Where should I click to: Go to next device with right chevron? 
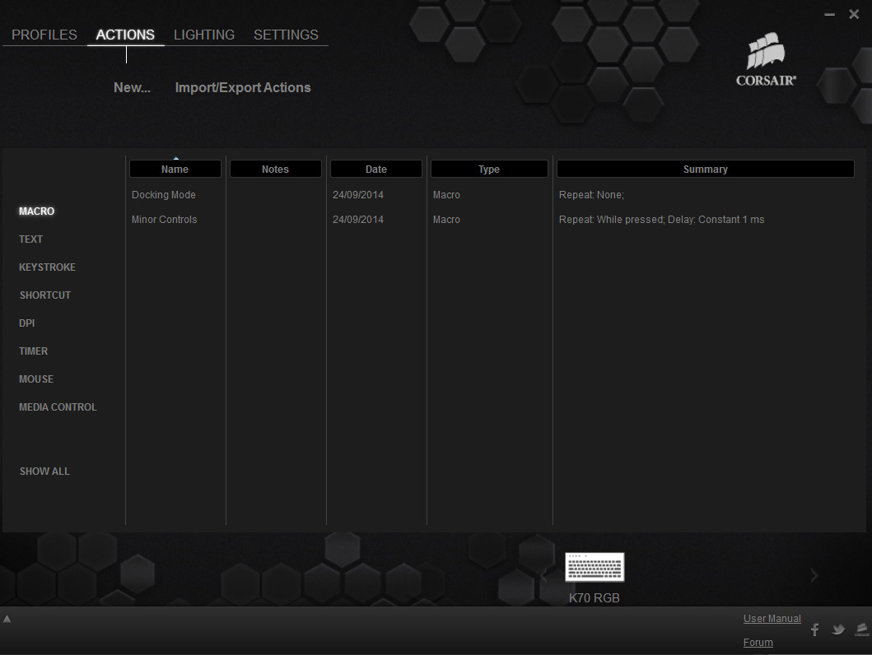814,575
